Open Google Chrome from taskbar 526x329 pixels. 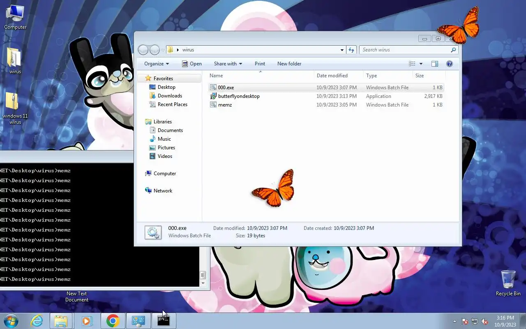point(113,321)
